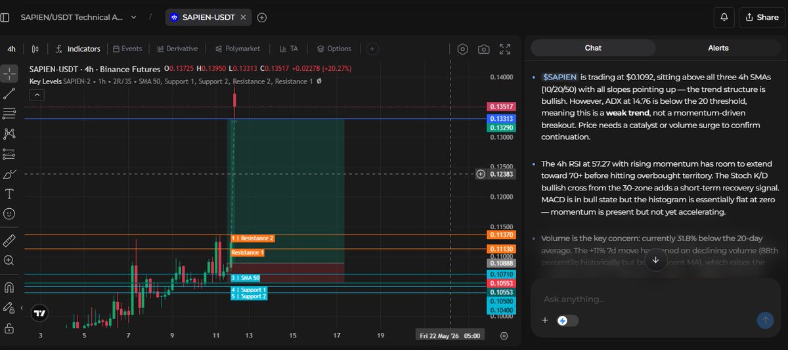Toggle fullscreen chart mode
Screen dimensions: 788x350
505,49
